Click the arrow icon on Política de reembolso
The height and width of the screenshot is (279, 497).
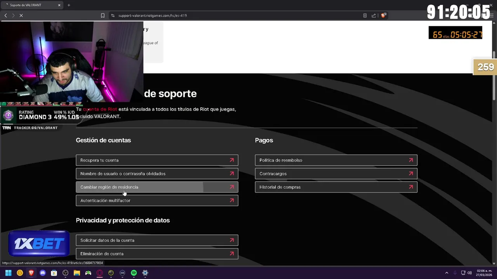click(x=411, y=160)
